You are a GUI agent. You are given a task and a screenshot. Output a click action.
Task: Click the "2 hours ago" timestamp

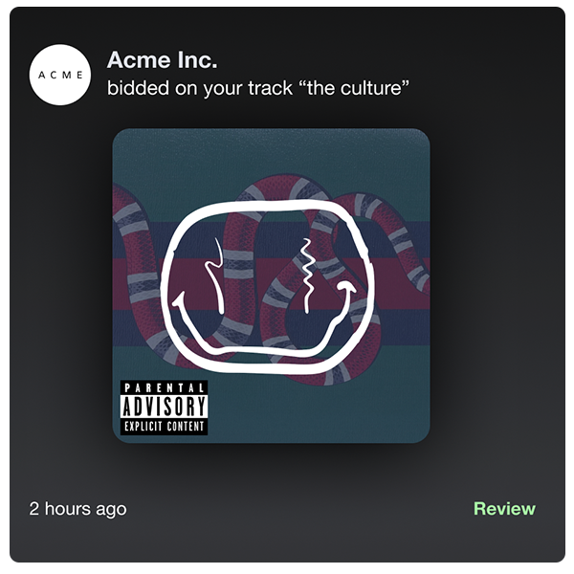pos(78,509)
